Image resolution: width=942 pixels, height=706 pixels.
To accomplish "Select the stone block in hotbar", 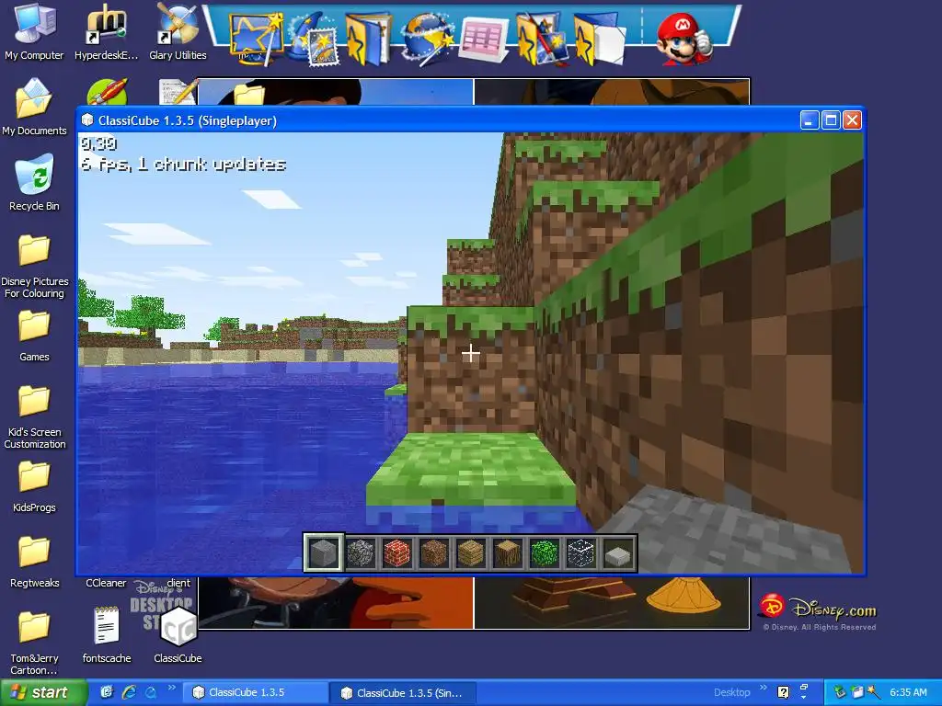I will 323,552.
